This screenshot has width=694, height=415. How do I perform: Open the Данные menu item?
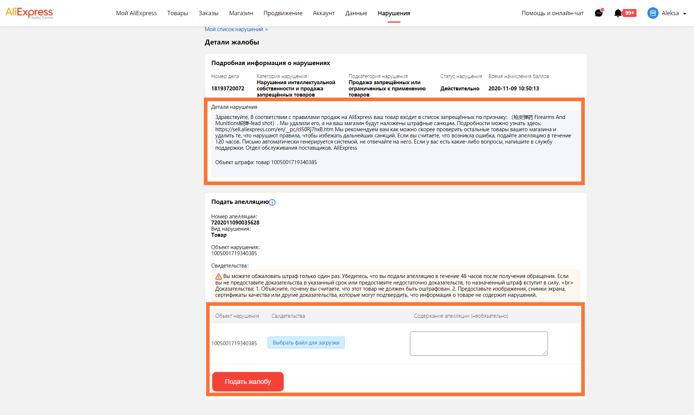[356, 13]
